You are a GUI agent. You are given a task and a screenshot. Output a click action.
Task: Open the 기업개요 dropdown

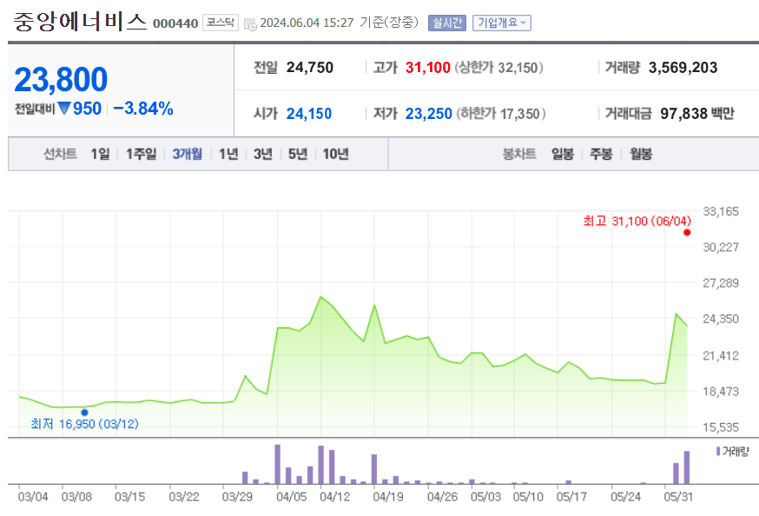[501, 23]
